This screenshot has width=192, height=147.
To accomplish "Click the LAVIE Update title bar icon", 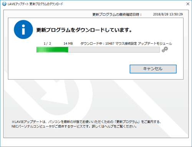I will point(4,4).
